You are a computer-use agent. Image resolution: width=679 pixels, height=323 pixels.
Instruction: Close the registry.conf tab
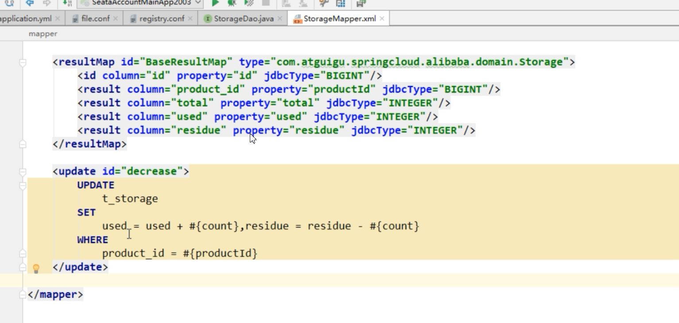point(190,19)
